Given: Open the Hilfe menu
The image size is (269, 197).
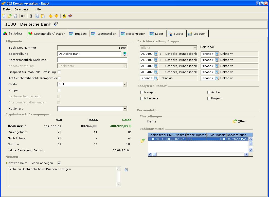Looking at the screenshot, I should point(38,9).
